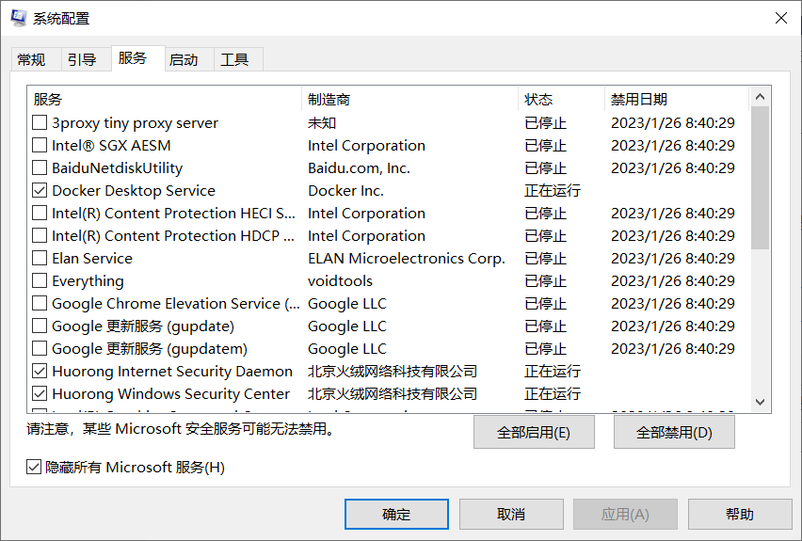Close the 系统配置 window
The height and width of the screenshot is (541, 802).
tap(780, 18)
